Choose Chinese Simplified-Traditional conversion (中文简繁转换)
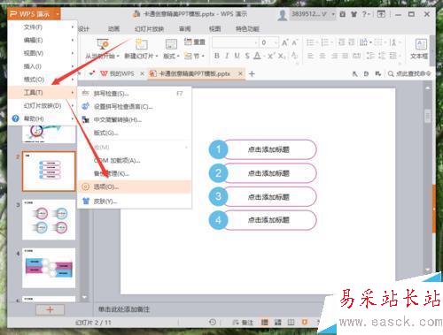Image resolution: width=443 pixels, height=335 pixels. 135,119
